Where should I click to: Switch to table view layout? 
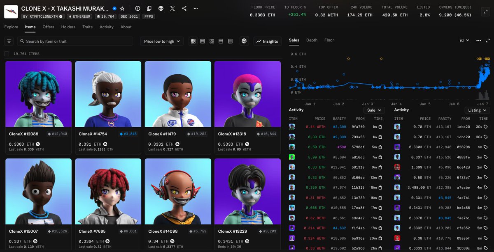pyautogui.click(x=230, y=41)
